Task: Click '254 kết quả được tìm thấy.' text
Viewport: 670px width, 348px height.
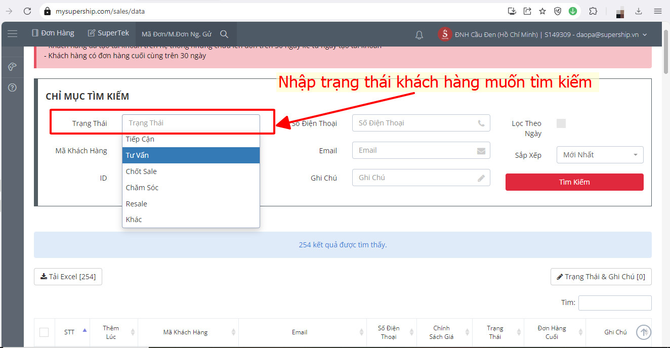Action: click(343, 245)
